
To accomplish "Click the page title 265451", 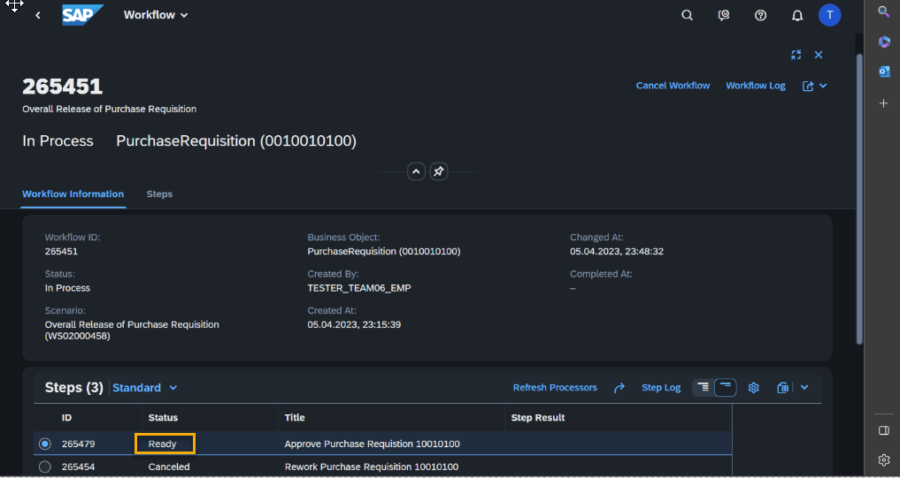I will (x=63, y=87).
